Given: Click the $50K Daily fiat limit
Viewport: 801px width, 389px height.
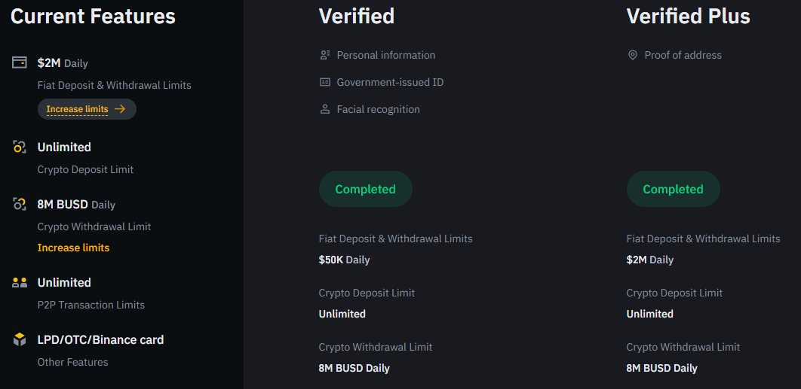Looking at the screenshot, I should pyautogui.click(x=344, y=260).
